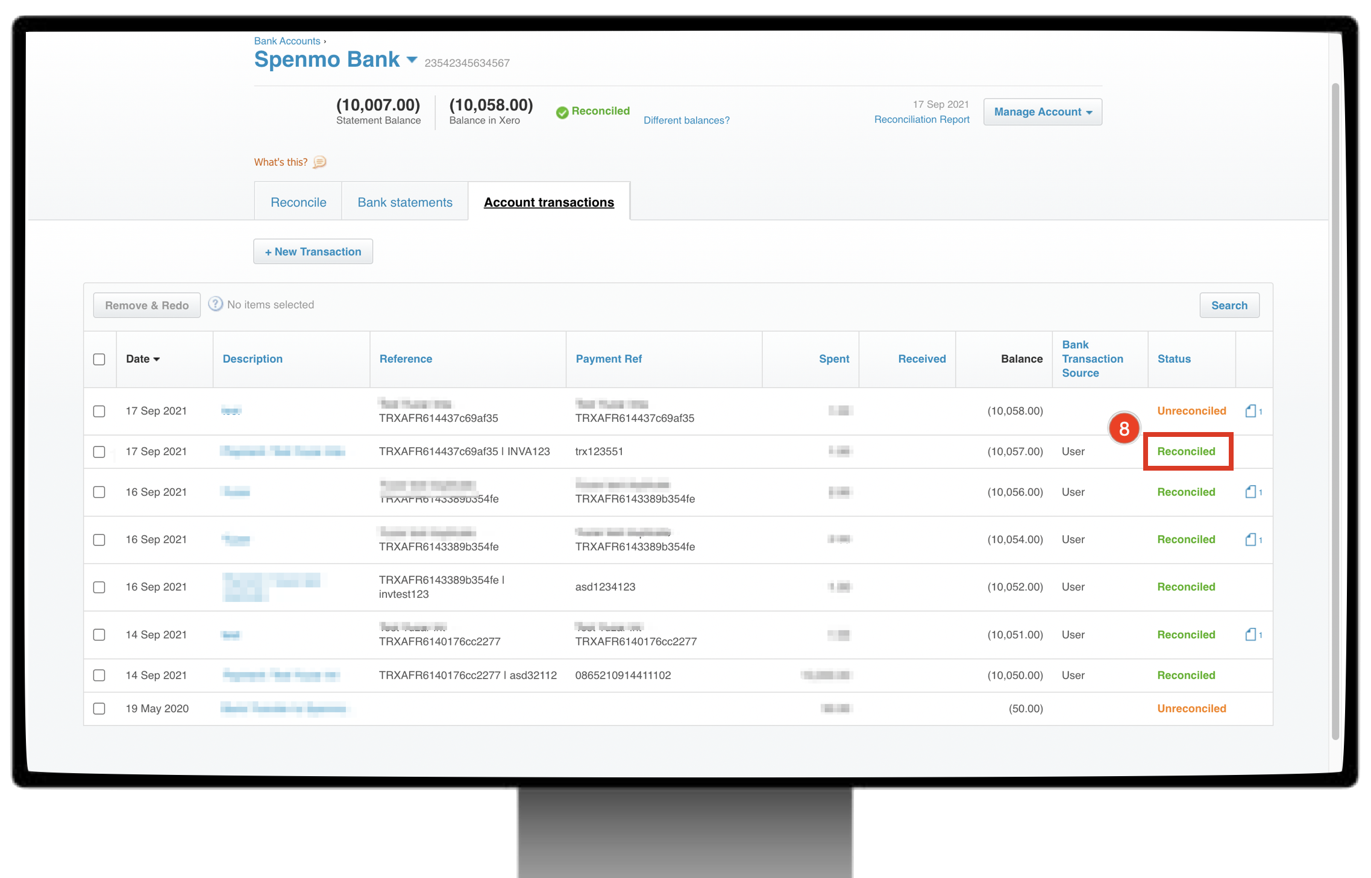
Task: Click payment ref asd1234123
Action: (x=605, y=587)
